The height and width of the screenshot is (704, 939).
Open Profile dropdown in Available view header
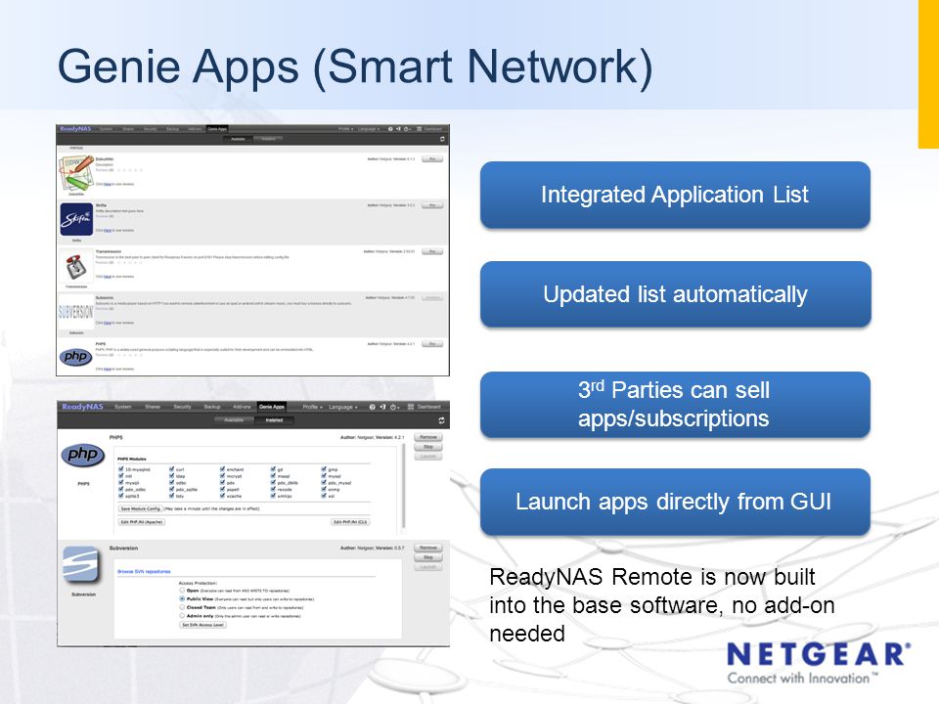(345, 129)
